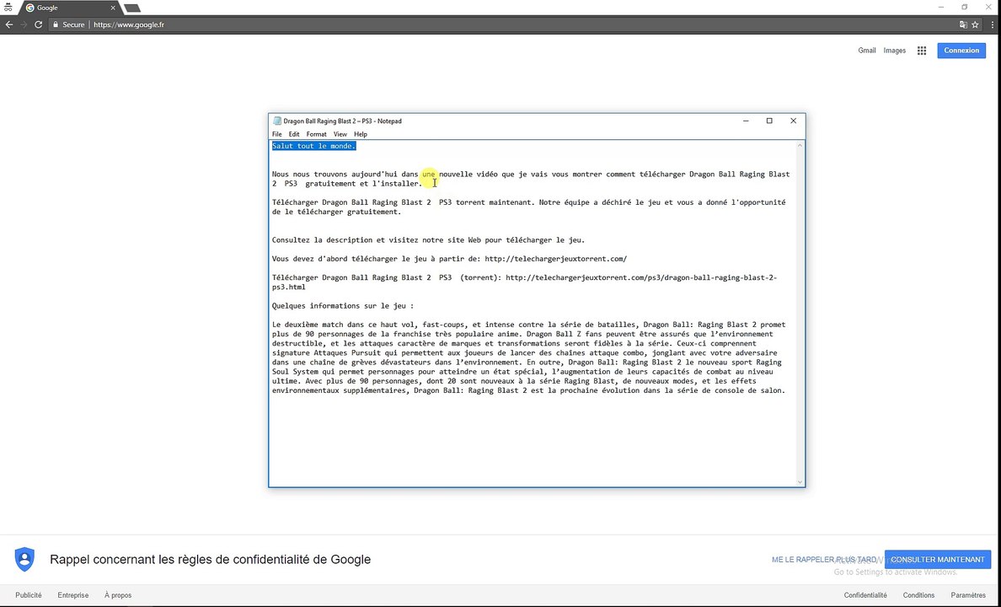
Task: Bookmark this page with the star icon
Action: tap(975, 24)
